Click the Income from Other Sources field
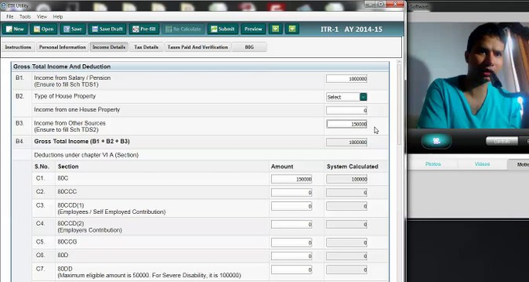 (346, 124)
